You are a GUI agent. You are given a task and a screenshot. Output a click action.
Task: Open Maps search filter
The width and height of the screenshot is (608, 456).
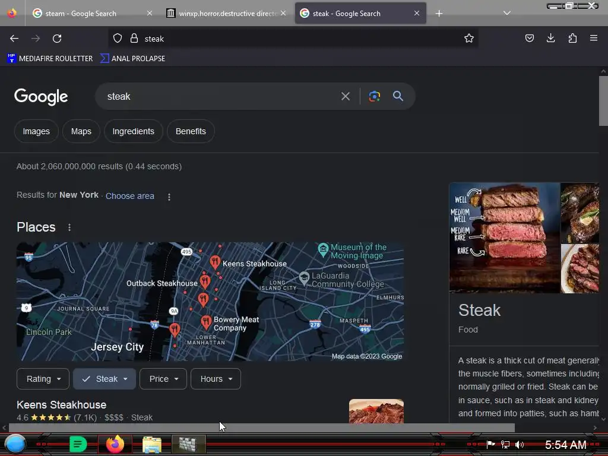(x=81, y=131)
